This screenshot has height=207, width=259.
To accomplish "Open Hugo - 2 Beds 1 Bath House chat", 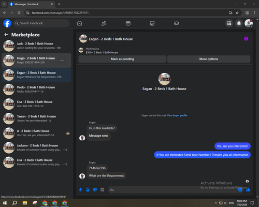I will 36,61.
